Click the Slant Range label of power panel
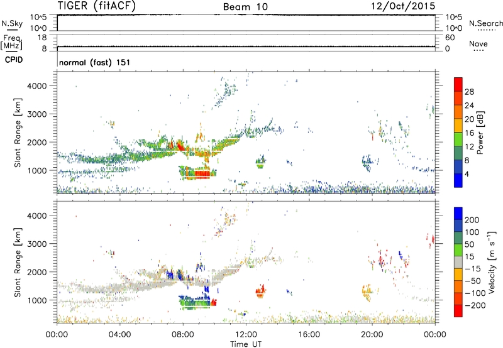Screen dimensions: 503x348 tap(18, 133)
